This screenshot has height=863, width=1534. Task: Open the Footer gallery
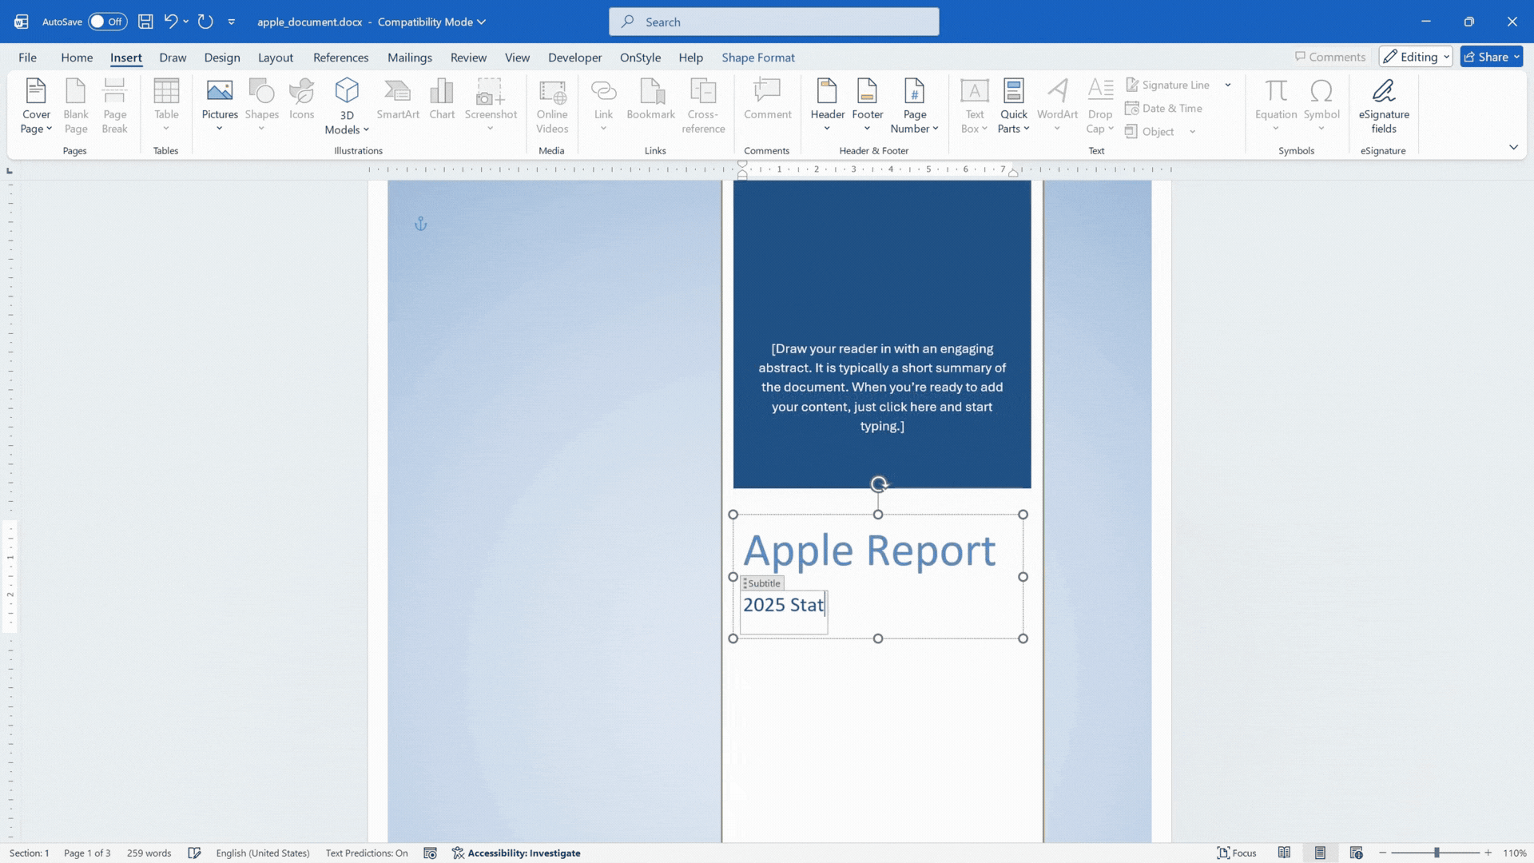867,106
